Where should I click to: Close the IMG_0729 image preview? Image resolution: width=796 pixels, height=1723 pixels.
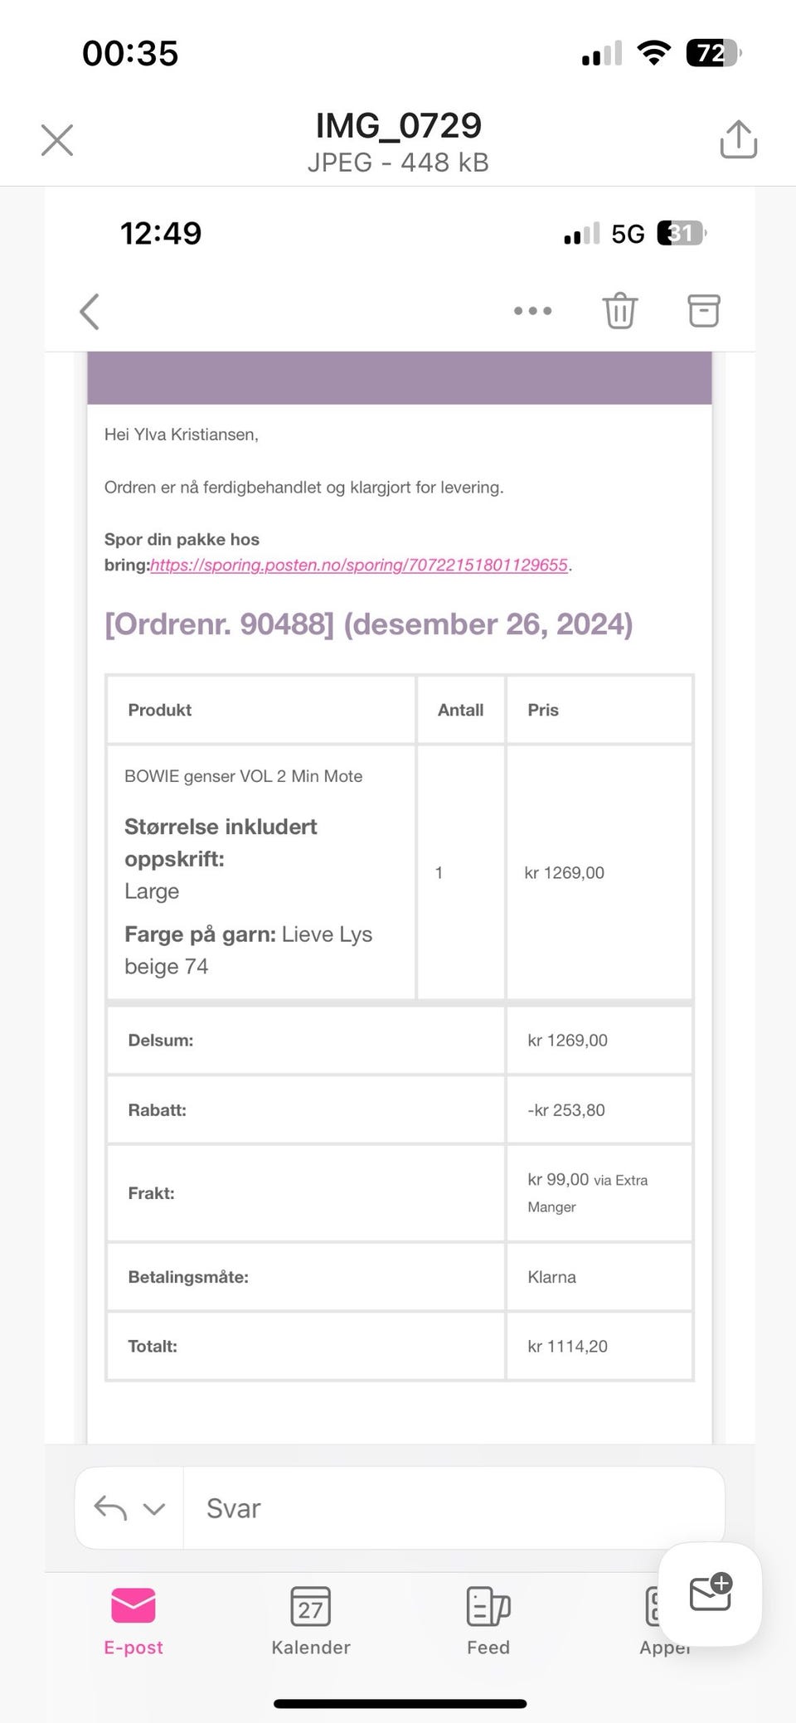pyautogui.click(x=57, y=140)
